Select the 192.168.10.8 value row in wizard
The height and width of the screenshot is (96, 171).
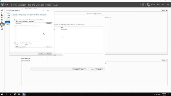[x=78, y=29]
